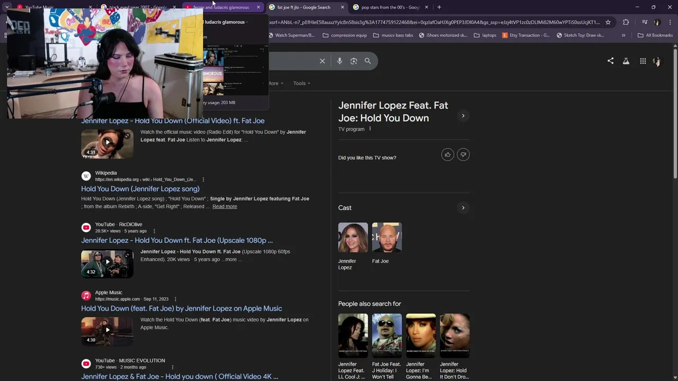678x381 pixels.
Task: Play the 4:30 Apple Music video thumbnail
Action: [x=107, y=331]
